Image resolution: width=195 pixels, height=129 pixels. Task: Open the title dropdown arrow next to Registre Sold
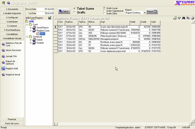click(37, 4)
